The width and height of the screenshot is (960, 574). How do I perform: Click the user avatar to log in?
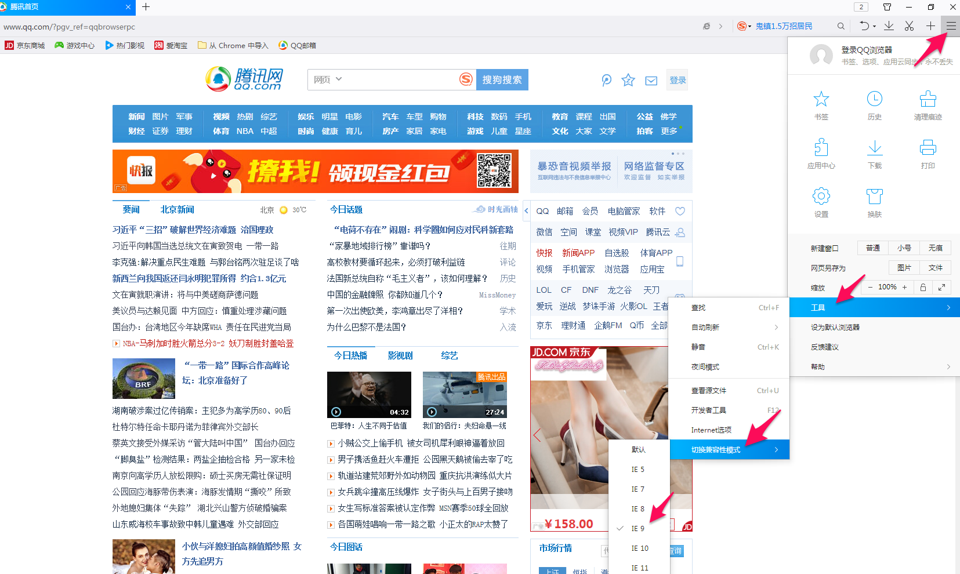point(821,56)
